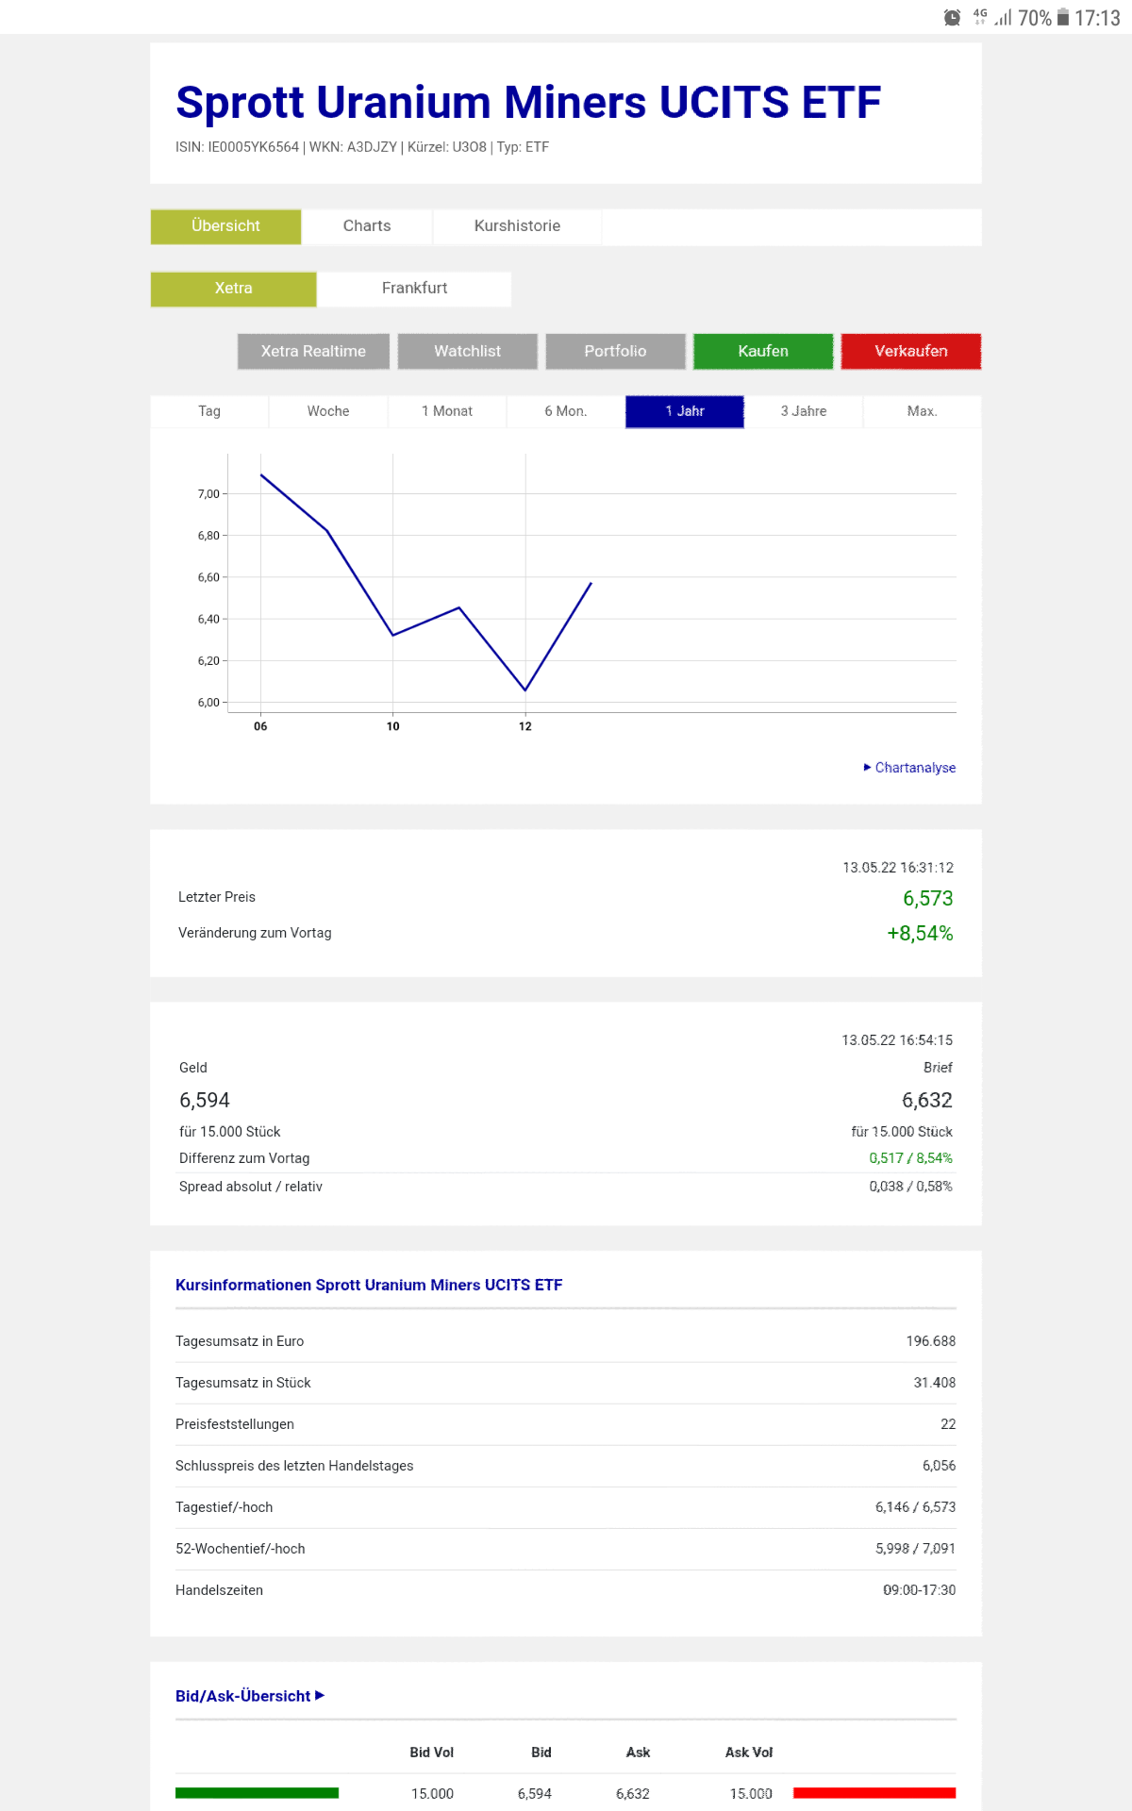Select the Xetra exchange tab
This screenshot has height=1811, width=1132.
pos(233,289)
